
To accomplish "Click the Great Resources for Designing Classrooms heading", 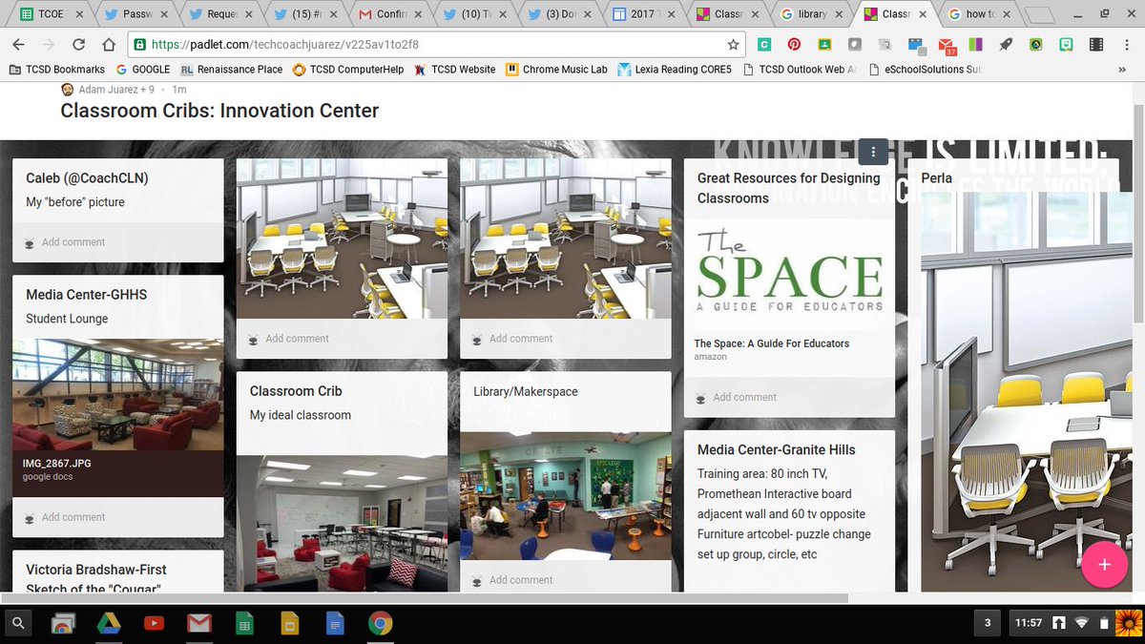I will [789, 188].
